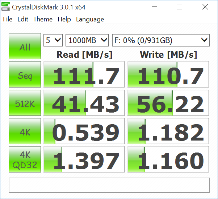Expand the drive selector showing F: 0%
The width and height of the screenshot is (218, 199).
click(x=161, y=40)
